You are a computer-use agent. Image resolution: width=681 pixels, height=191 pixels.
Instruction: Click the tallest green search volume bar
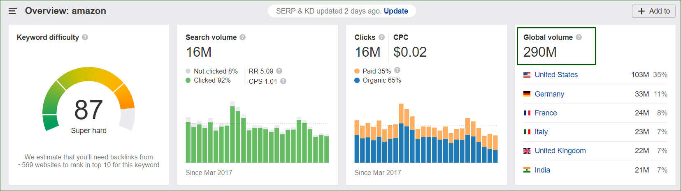click(232, 134)
